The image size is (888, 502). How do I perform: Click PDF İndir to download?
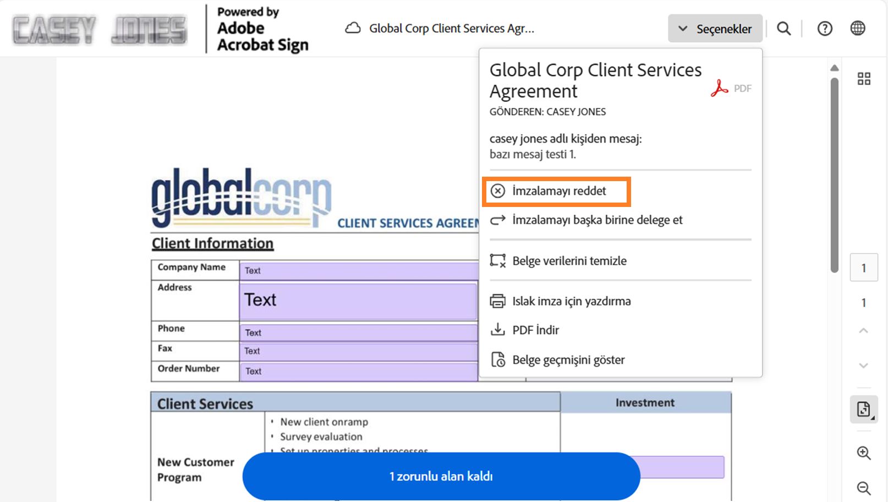pyautogui.click(x=535, y=330)
